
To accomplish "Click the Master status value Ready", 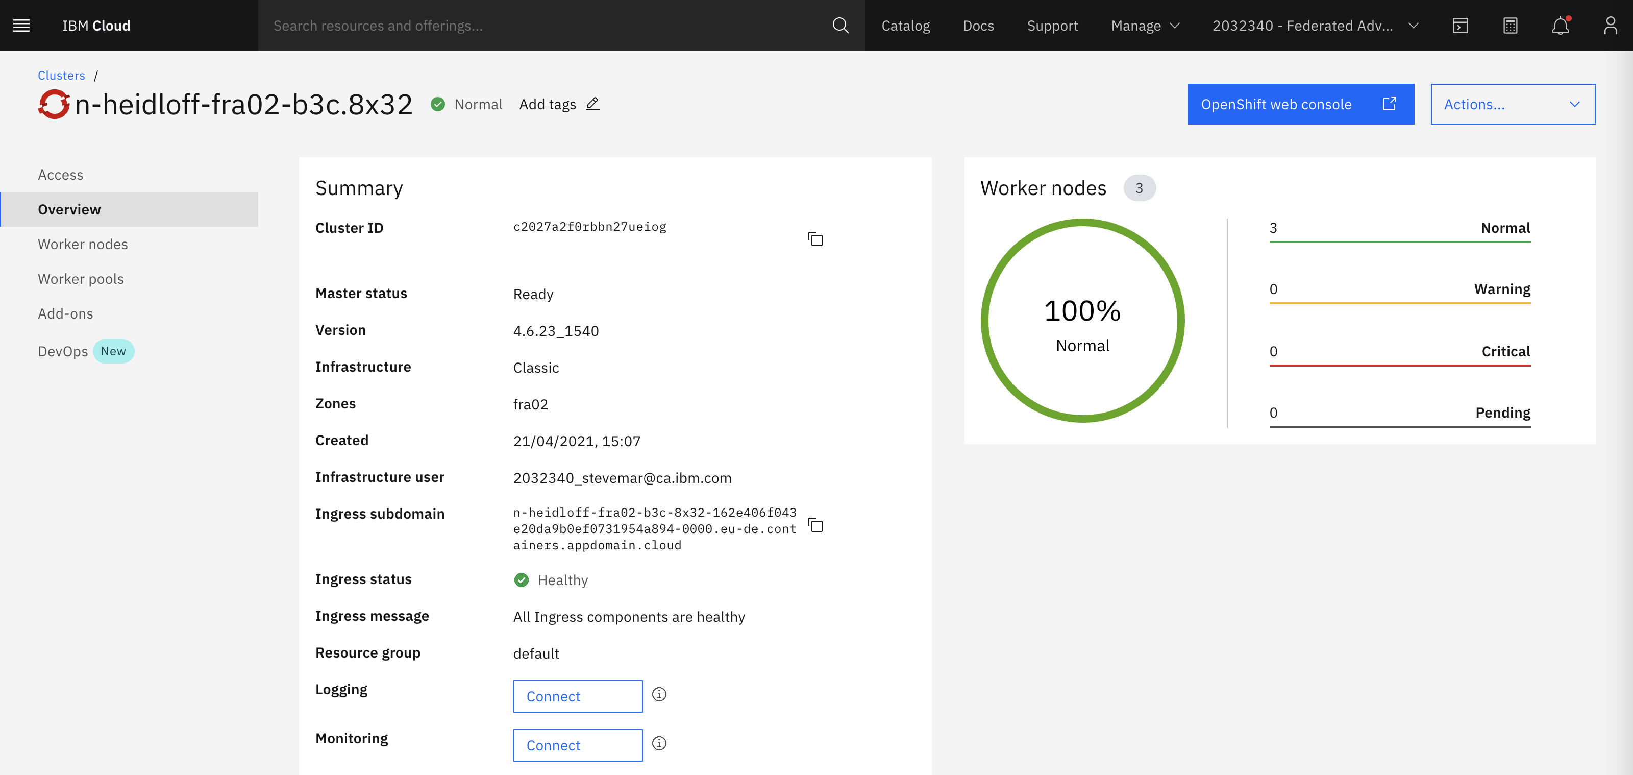I will click(x=533, y=294).
